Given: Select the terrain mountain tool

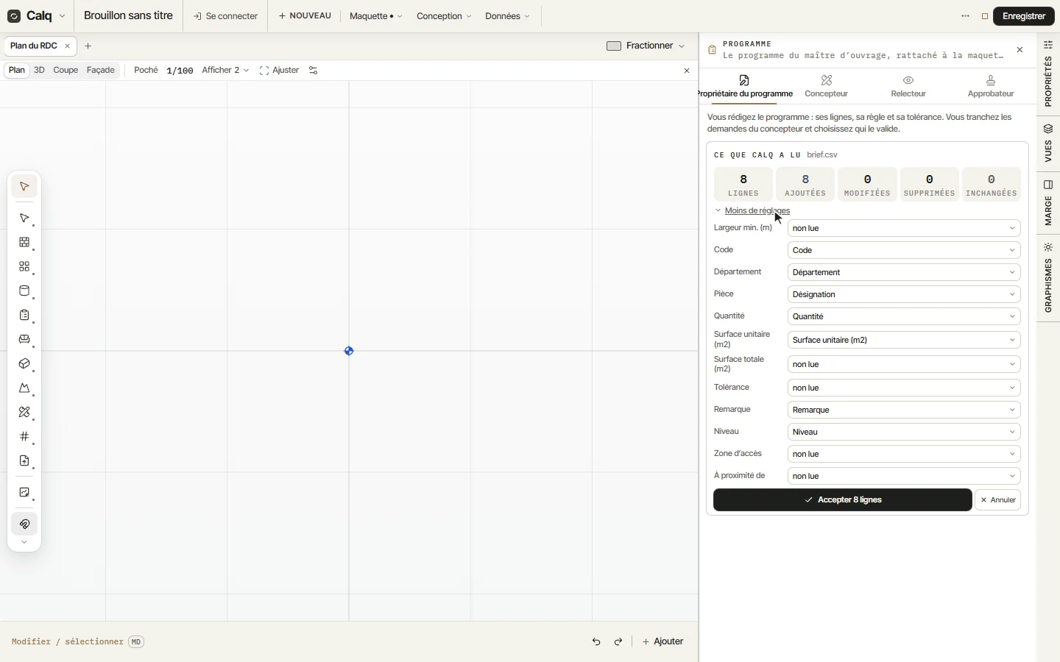Looking at the screenshot, I should tap(24, 388).
